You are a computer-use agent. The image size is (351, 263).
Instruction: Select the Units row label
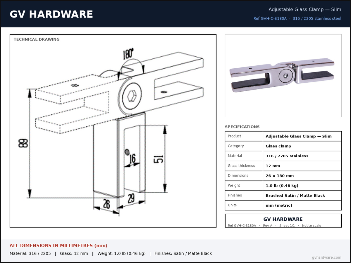pyautogui.click(x=232, y=205)
